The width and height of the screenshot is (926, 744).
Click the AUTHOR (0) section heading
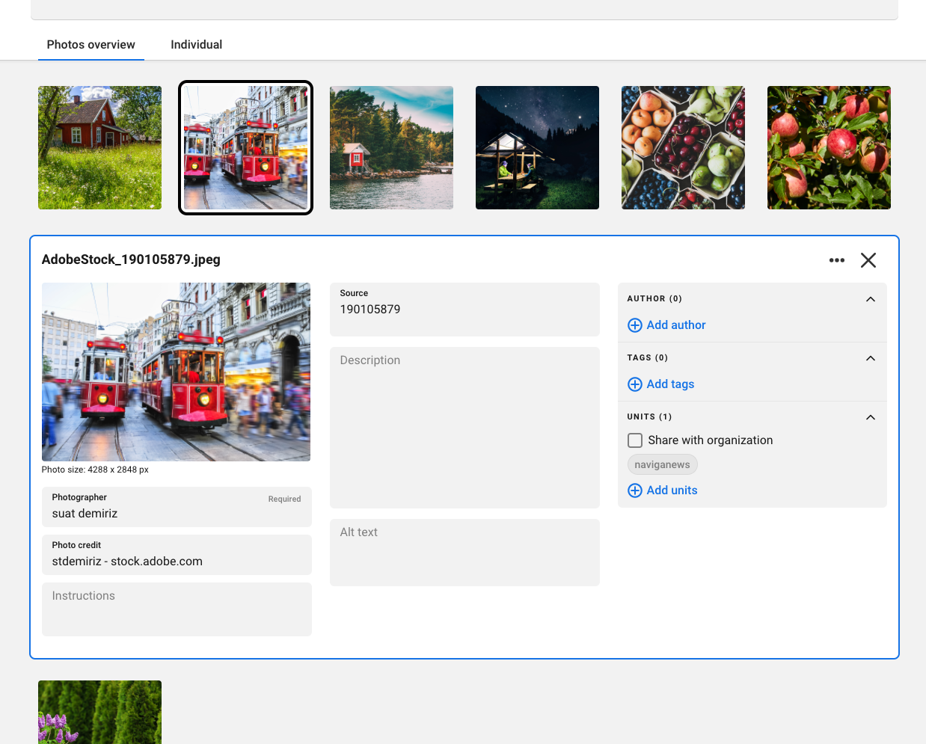pyautogui.click(x=655, y=299)
